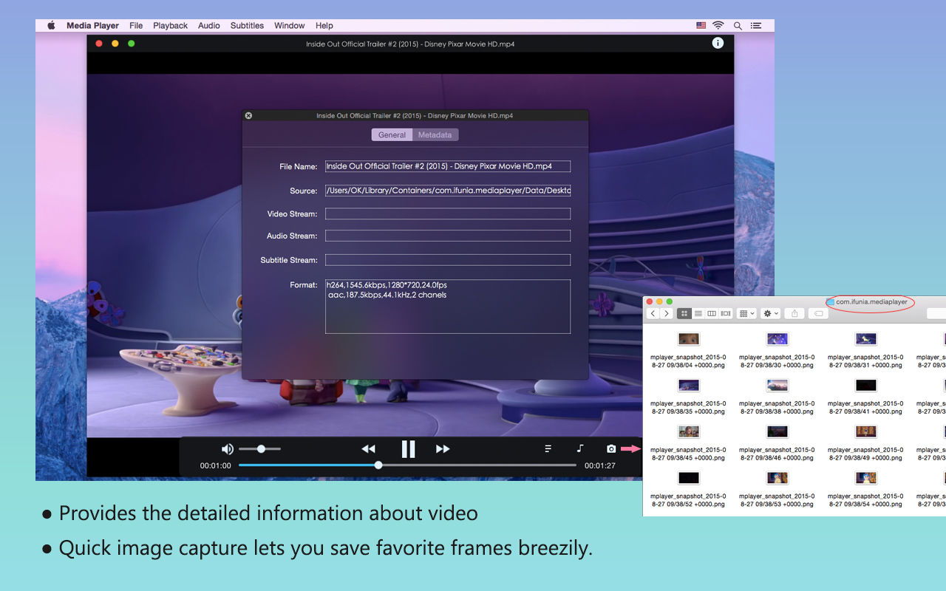
Task: Open Spotlight search magnifier icon
Action: tap(738, 25)
